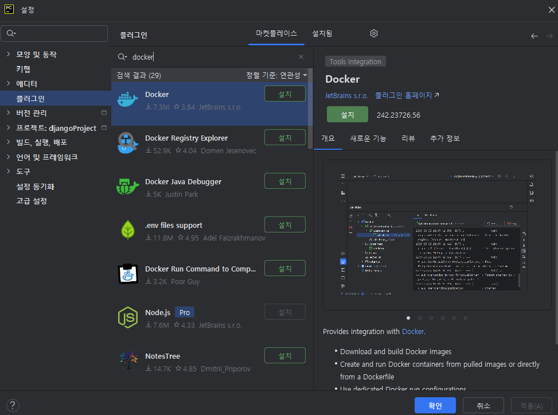Install Docker Registry Explorer plugin

284,138
